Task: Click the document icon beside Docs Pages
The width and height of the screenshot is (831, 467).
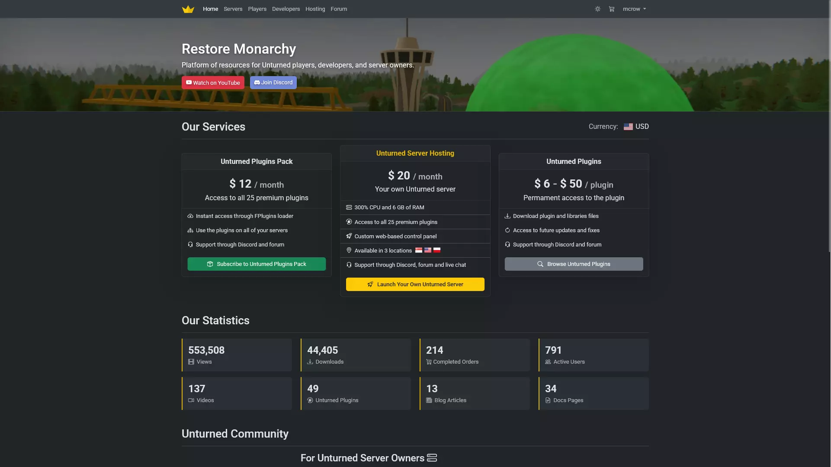Action: (548, 400)
